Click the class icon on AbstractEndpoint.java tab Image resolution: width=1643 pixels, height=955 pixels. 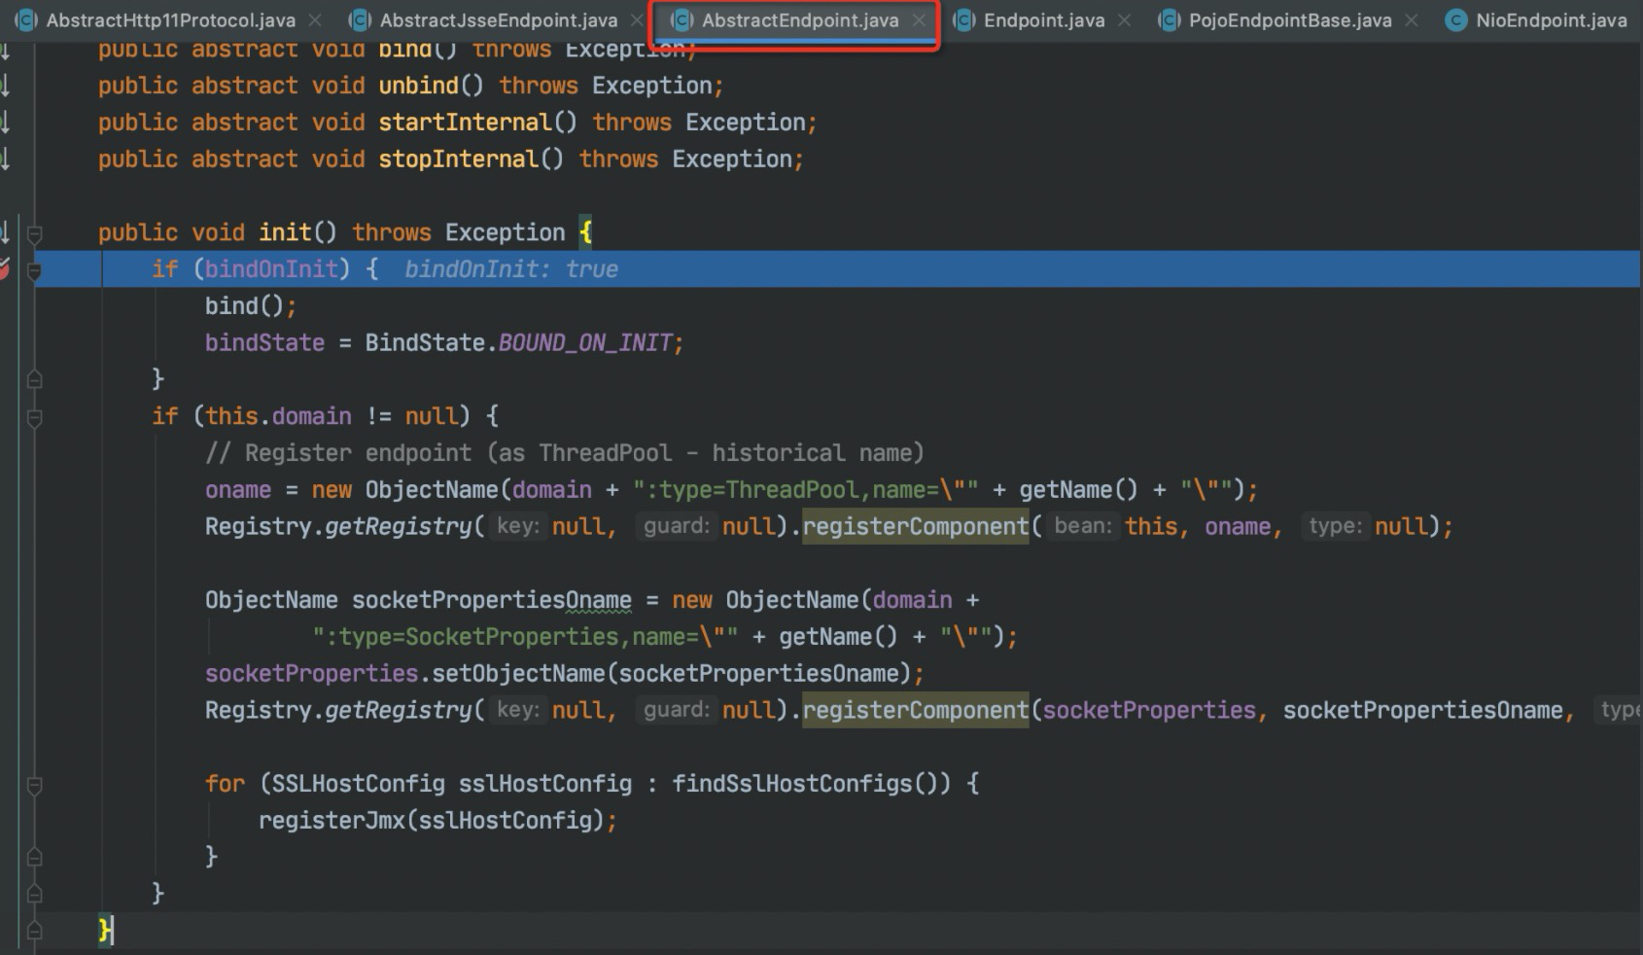pyautogui.click(x=682, y=19)
